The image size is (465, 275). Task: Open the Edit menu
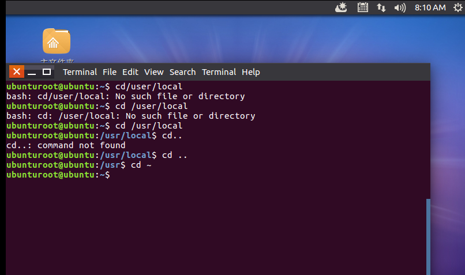(130, 72)
